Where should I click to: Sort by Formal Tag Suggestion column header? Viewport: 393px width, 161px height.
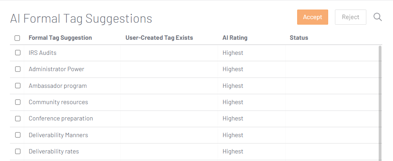(x=60, y=38)
